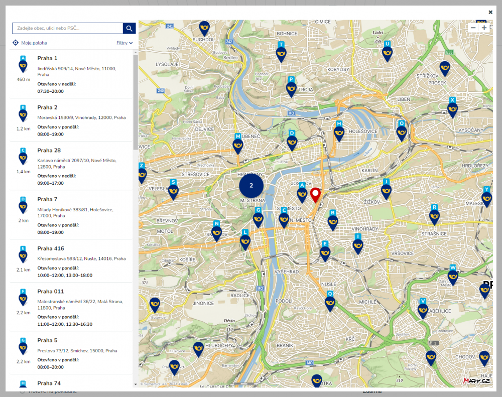Click list pin icon G beside Praha 5
502x397 pixels.
(23, 347)
